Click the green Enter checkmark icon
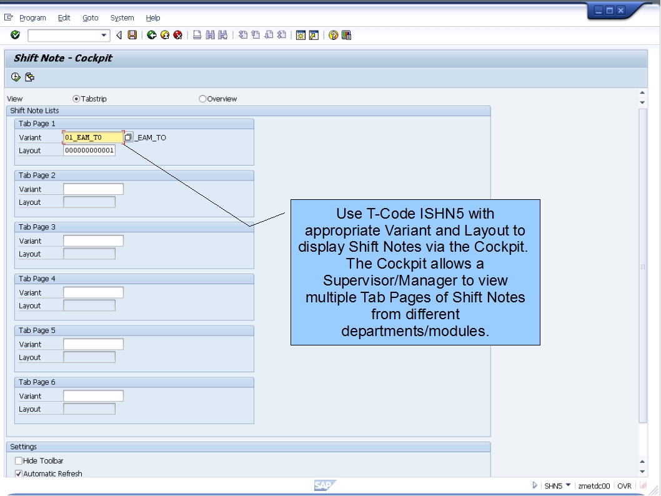The height and width of the screenshot is (496, 661). (x=15, y=35)
